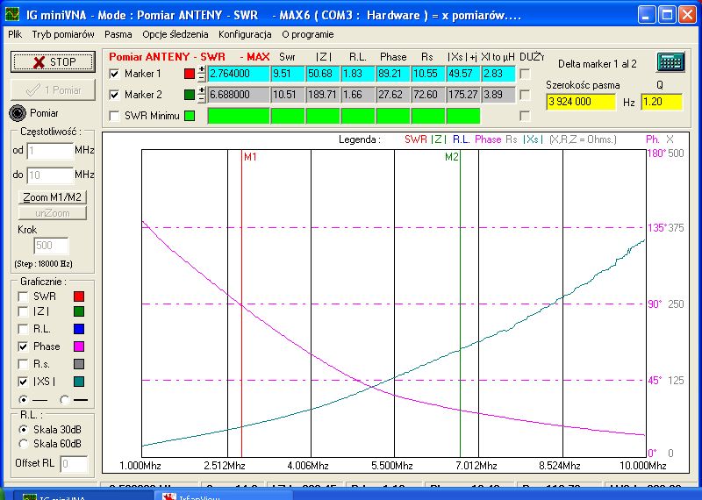Select the Skala 60dB radio option
Screen dimensions: 702x500
click(24, 443)
